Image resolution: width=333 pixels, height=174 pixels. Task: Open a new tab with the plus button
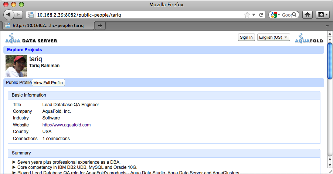coord(100,25)
